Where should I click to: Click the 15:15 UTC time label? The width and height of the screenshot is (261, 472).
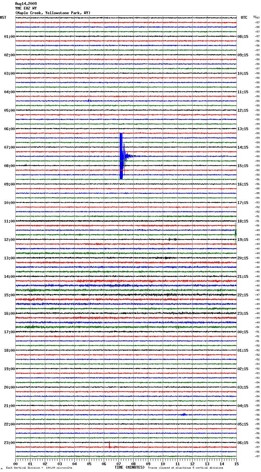click(x=243, y=166)
